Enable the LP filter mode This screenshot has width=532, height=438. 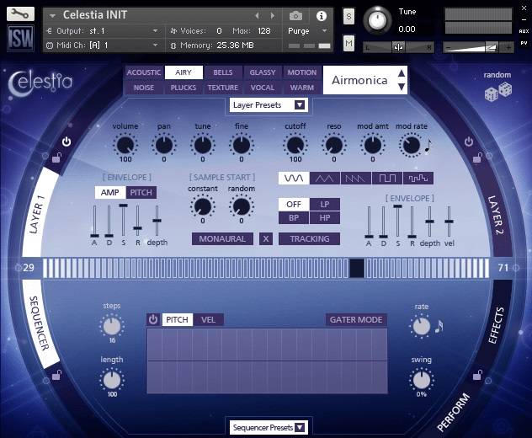pos(325,204)
